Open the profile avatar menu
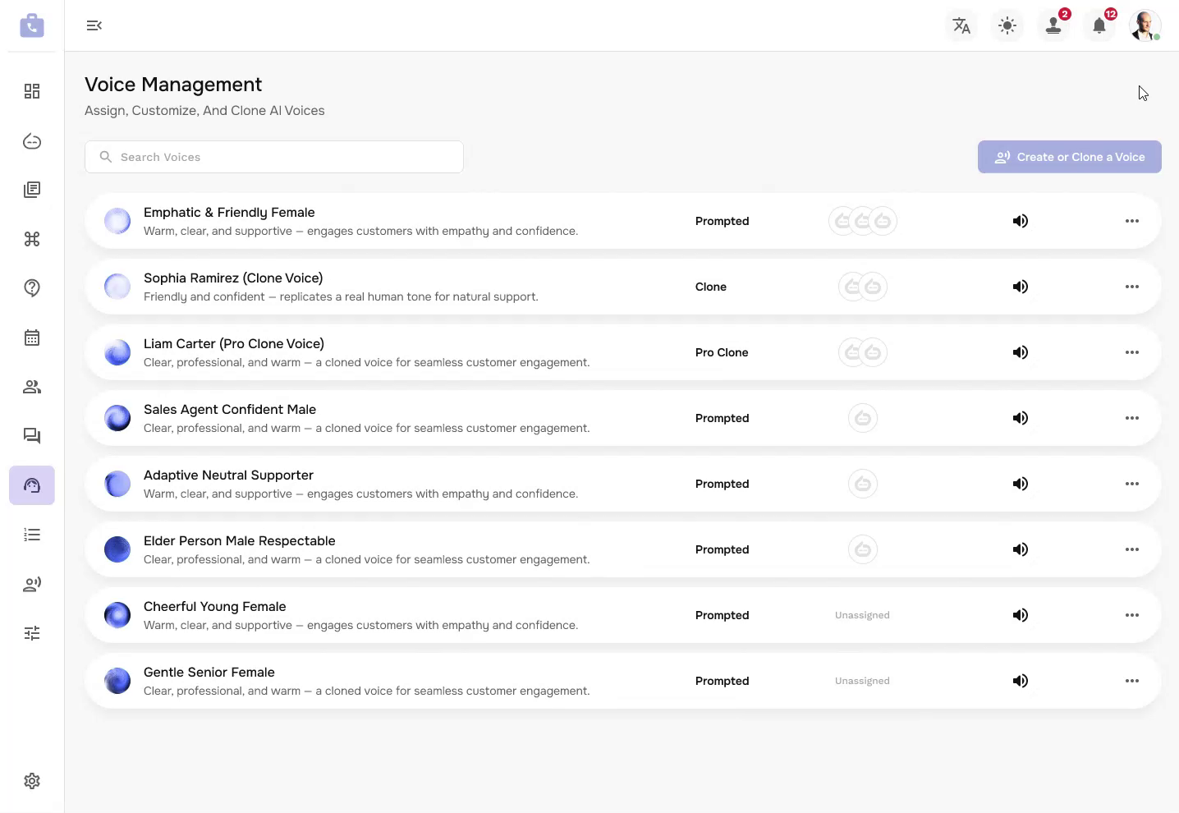Screen dimensions: 1179x813 click(x=1145, y=25)
